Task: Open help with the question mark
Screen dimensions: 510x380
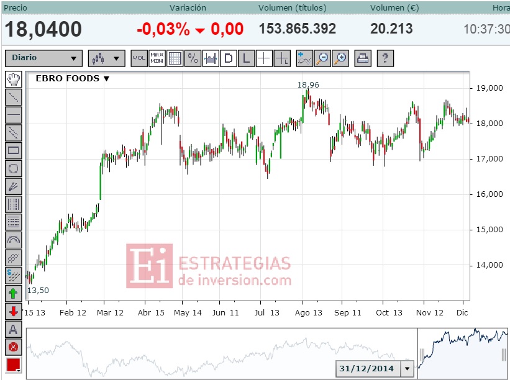Action: (x=385, y=58)
